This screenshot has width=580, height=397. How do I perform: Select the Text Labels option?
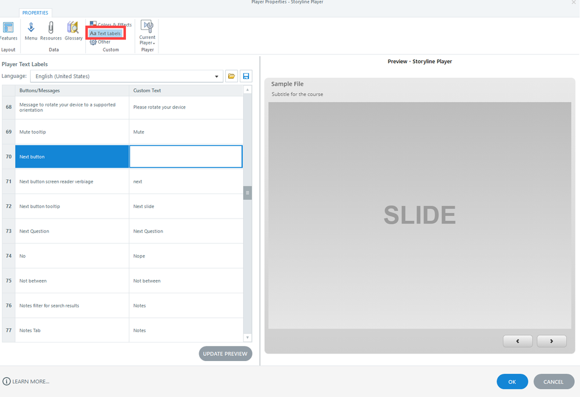pos(106,33)
